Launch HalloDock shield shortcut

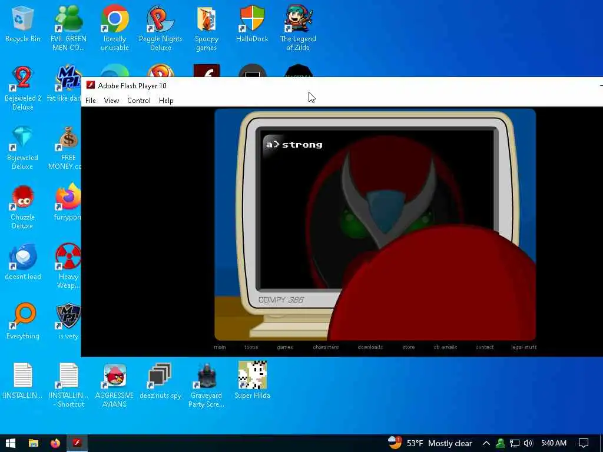252,24
